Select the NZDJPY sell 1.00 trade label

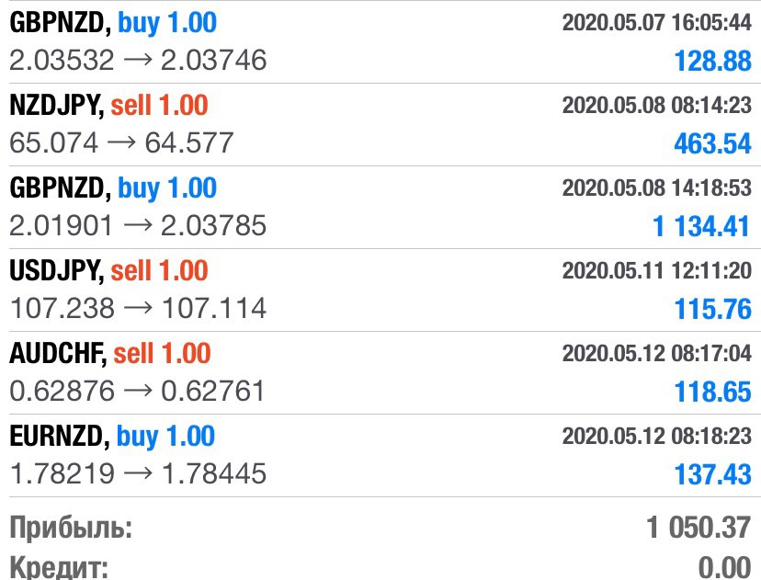[x=108, y=106]
